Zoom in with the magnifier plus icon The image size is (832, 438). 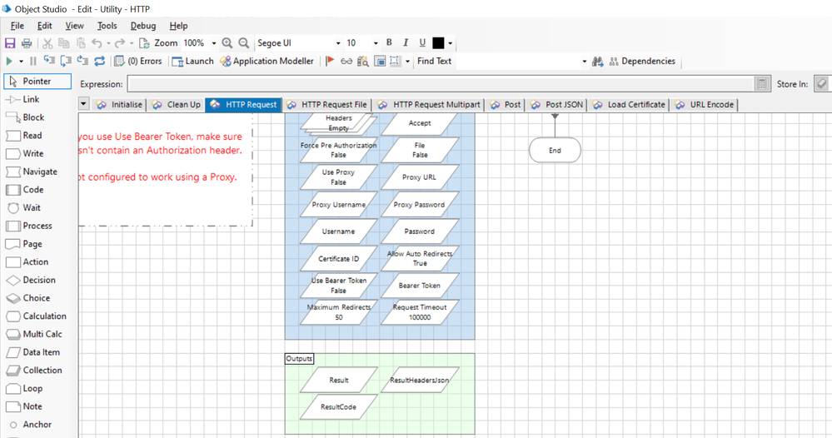(x=227, y=43)
